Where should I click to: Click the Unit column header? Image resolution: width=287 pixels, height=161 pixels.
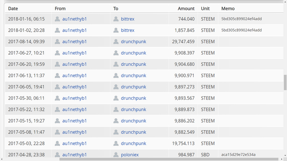pos(205,8)
